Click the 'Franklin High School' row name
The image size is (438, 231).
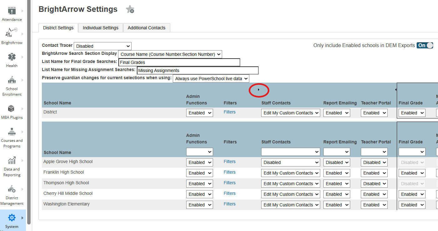(x=64, y=172)
